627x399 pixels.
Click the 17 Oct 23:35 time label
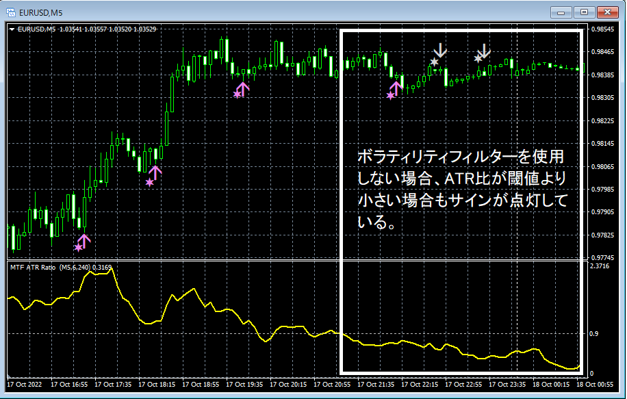pos(507,385)
